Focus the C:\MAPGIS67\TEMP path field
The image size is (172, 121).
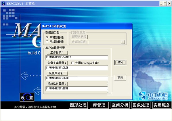[77, 89]
